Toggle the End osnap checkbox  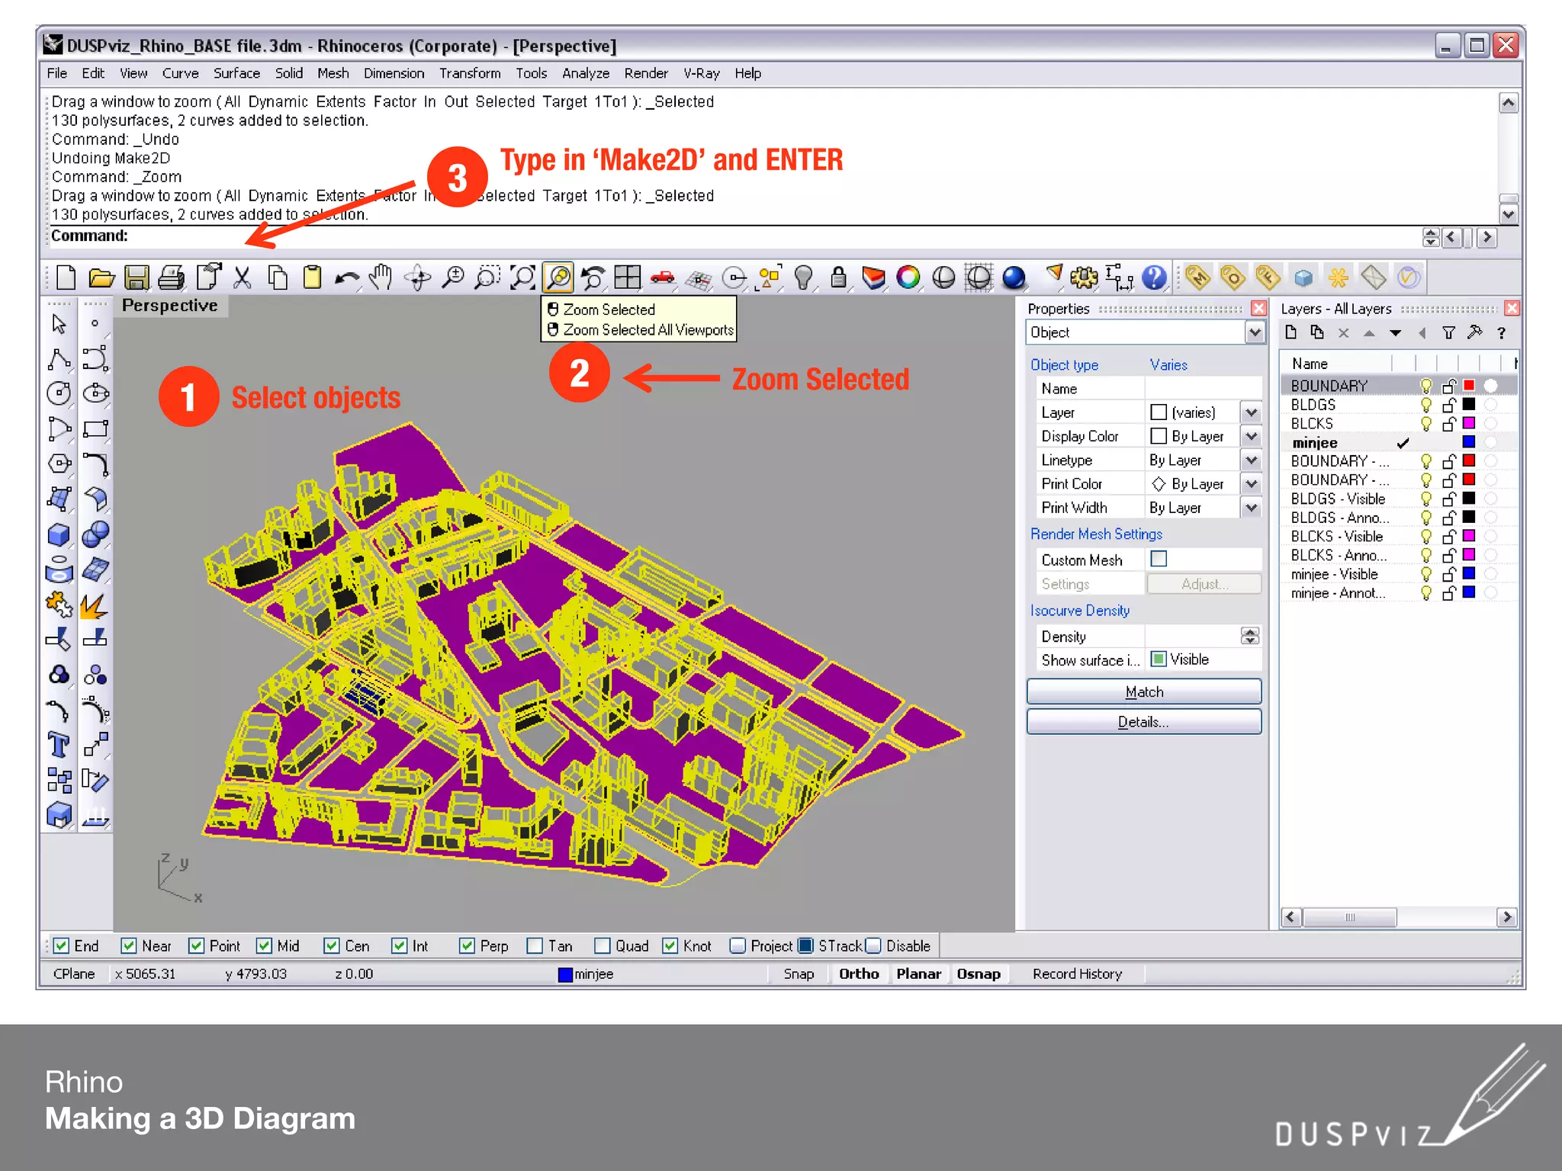point(62,945)
